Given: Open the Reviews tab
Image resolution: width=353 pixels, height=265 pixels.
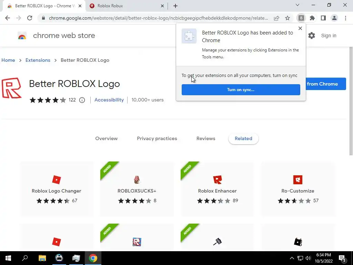Looking at the screenshot, I should (206, 138).
